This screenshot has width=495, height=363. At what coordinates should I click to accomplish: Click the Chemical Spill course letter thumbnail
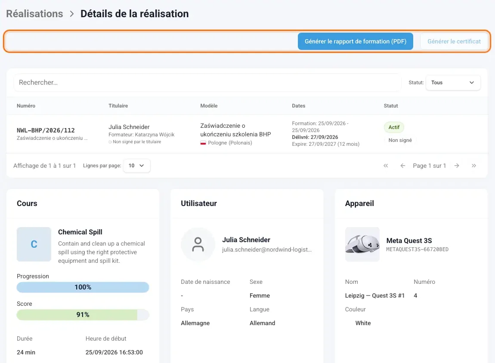34,244
